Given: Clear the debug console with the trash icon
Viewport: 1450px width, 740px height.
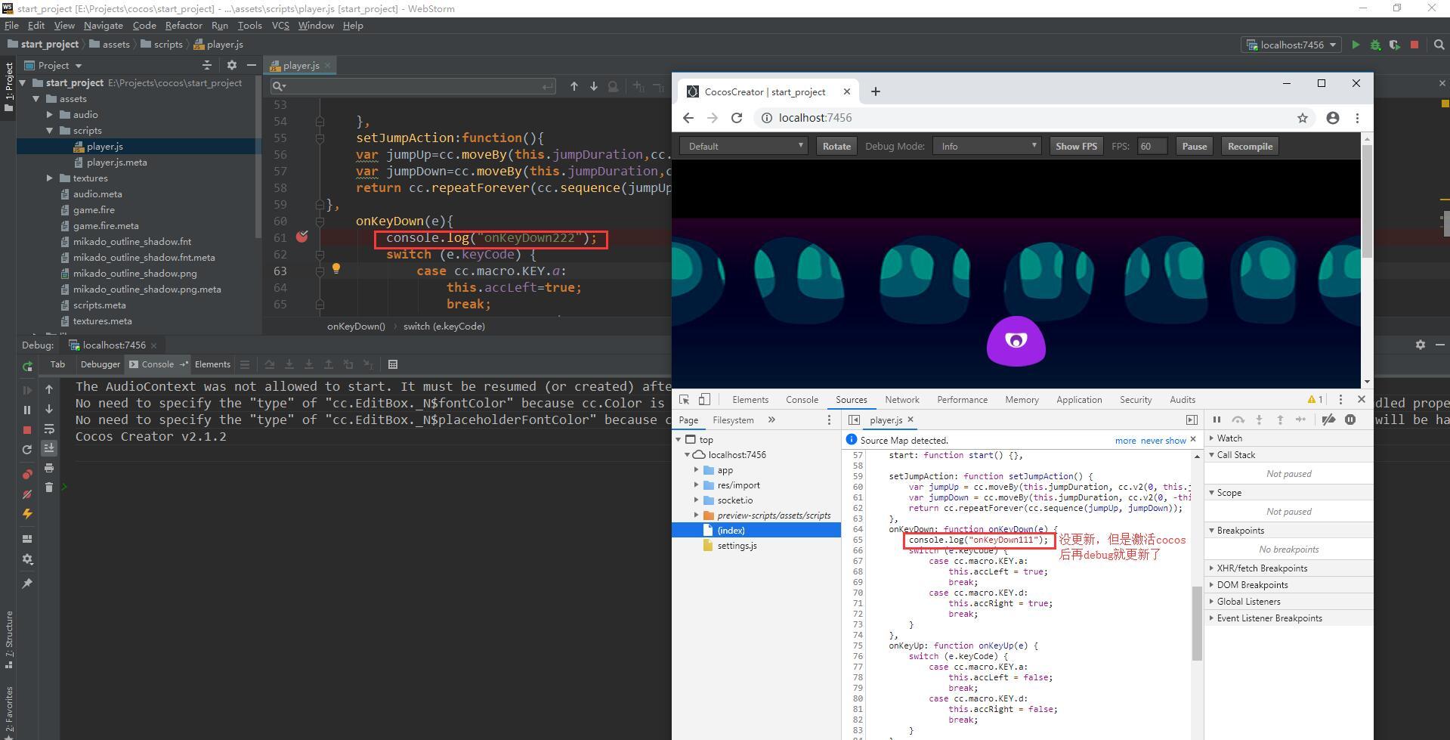Looking at the screenshot, I should [49, 488].
